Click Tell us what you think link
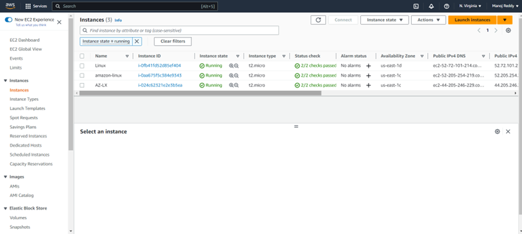522x234 pixels. tap(31, 25)
